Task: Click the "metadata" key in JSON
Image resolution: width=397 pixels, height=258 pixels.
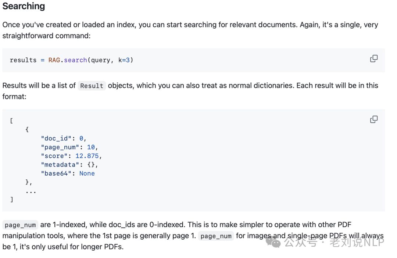Action: coord(60,165)
